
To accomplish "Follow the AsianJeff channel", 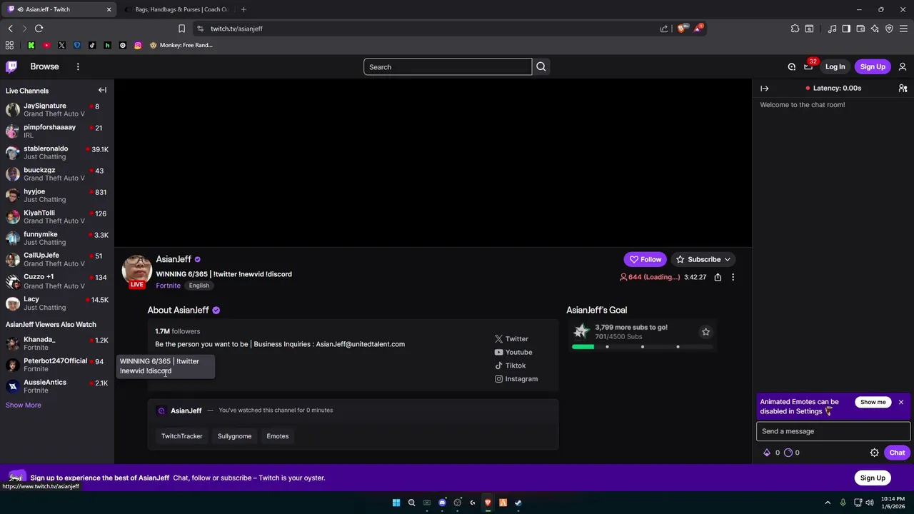I will click(x=645, y=259).
